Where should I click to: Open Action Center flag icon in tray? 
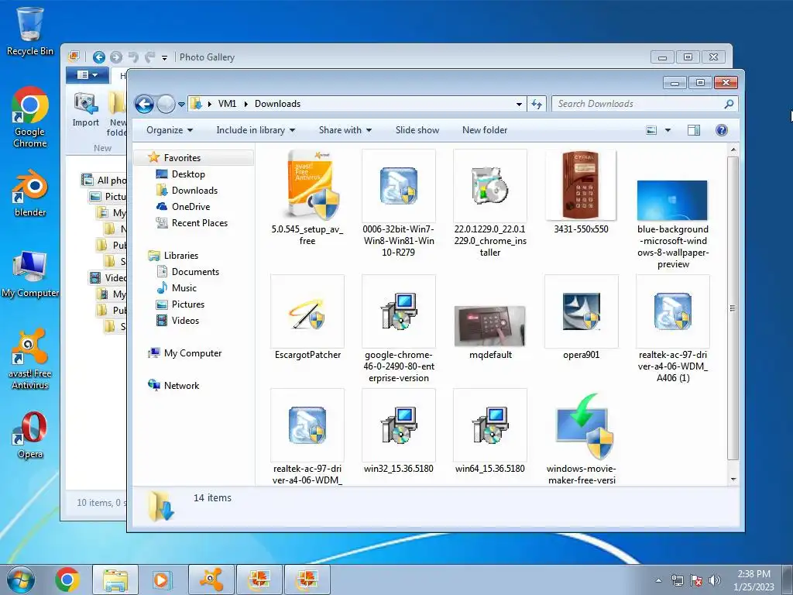tap(696, 580)
